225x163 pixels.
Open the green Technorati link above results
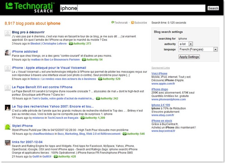coord(121,23)
